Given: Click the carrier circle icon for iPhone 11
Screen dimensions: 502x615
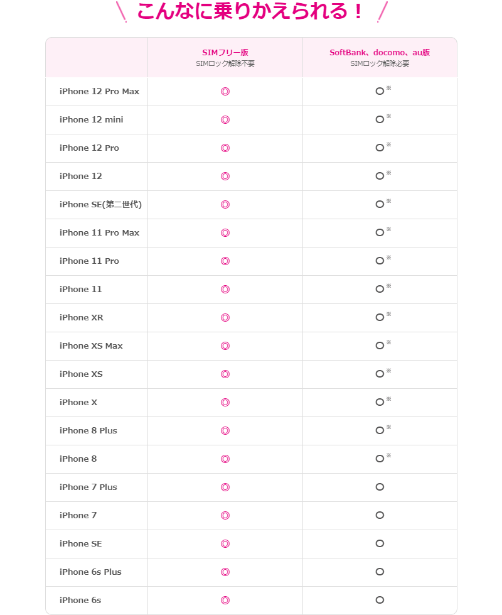Looking at the screenshot, I should point(380,289).
